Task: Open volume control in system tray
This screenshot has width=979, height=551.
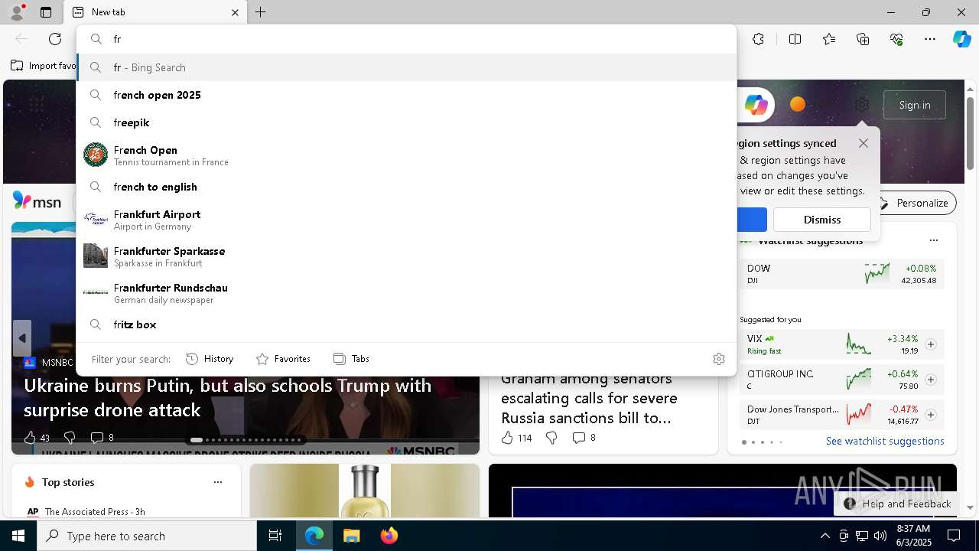Action: click(880, 536)
